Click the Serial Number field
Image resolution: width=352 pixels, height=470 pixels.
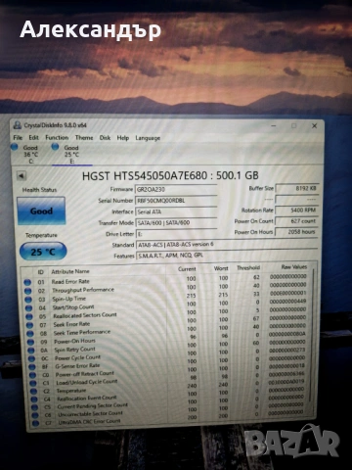(x=176, y=201)
